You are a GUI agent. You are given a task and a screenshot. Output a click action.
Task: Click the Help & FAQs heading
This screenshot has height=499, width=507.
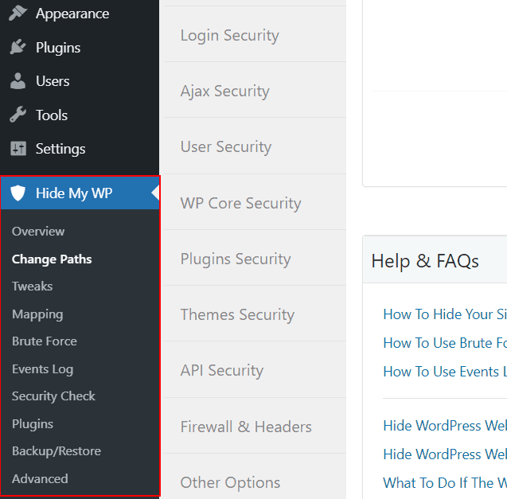(425, 261)
